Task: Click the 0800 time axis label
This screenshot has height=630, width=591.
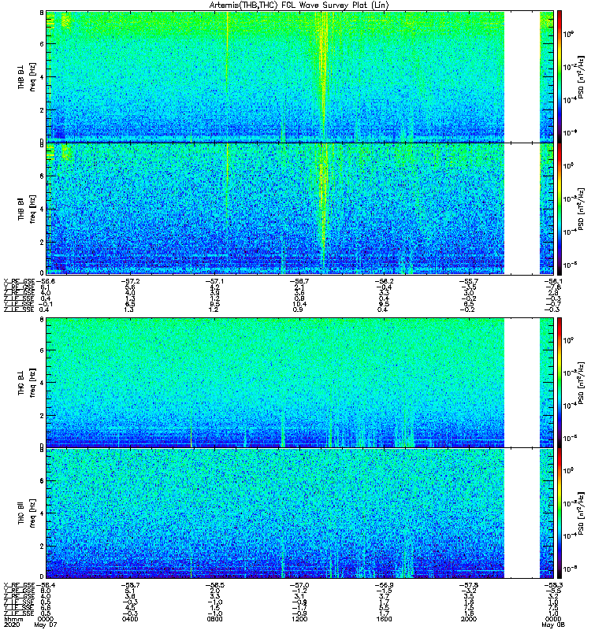Action: [x=214, y=619]
